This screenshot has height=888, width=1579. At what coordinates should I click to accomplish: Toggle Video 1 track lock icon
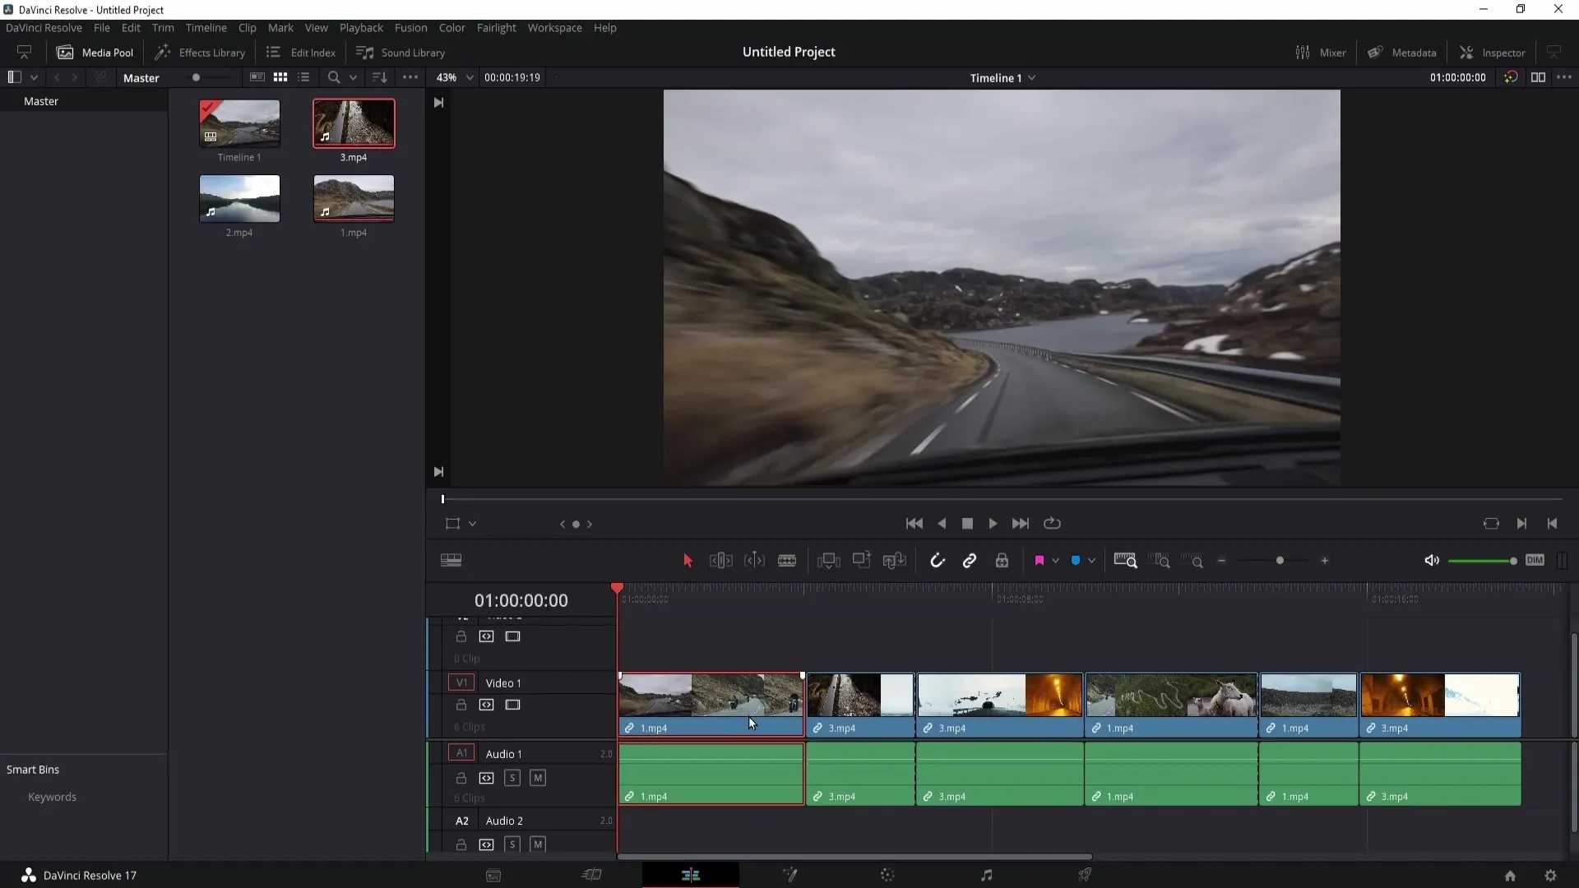click(460, 705)
